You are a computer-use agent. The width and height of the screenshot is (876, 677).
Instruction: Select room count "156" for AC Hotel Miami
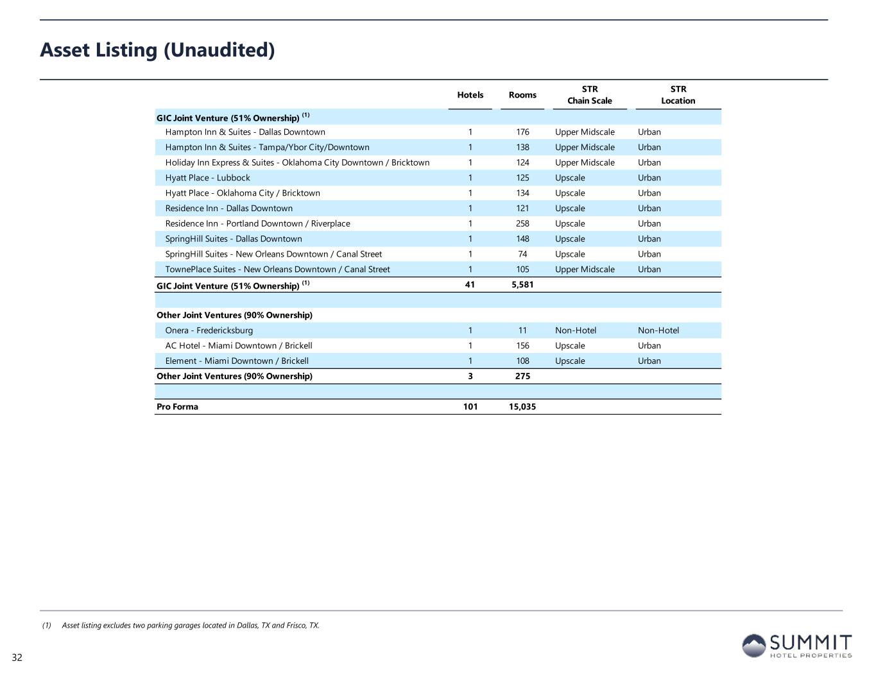pyautogui.click(x=522, y=346)
